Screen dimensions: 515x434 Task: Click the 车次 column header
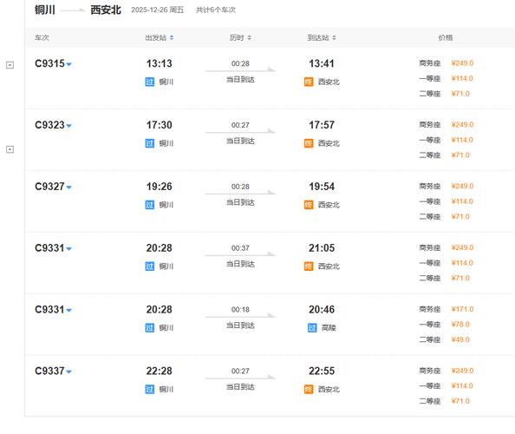click(42, 38)
